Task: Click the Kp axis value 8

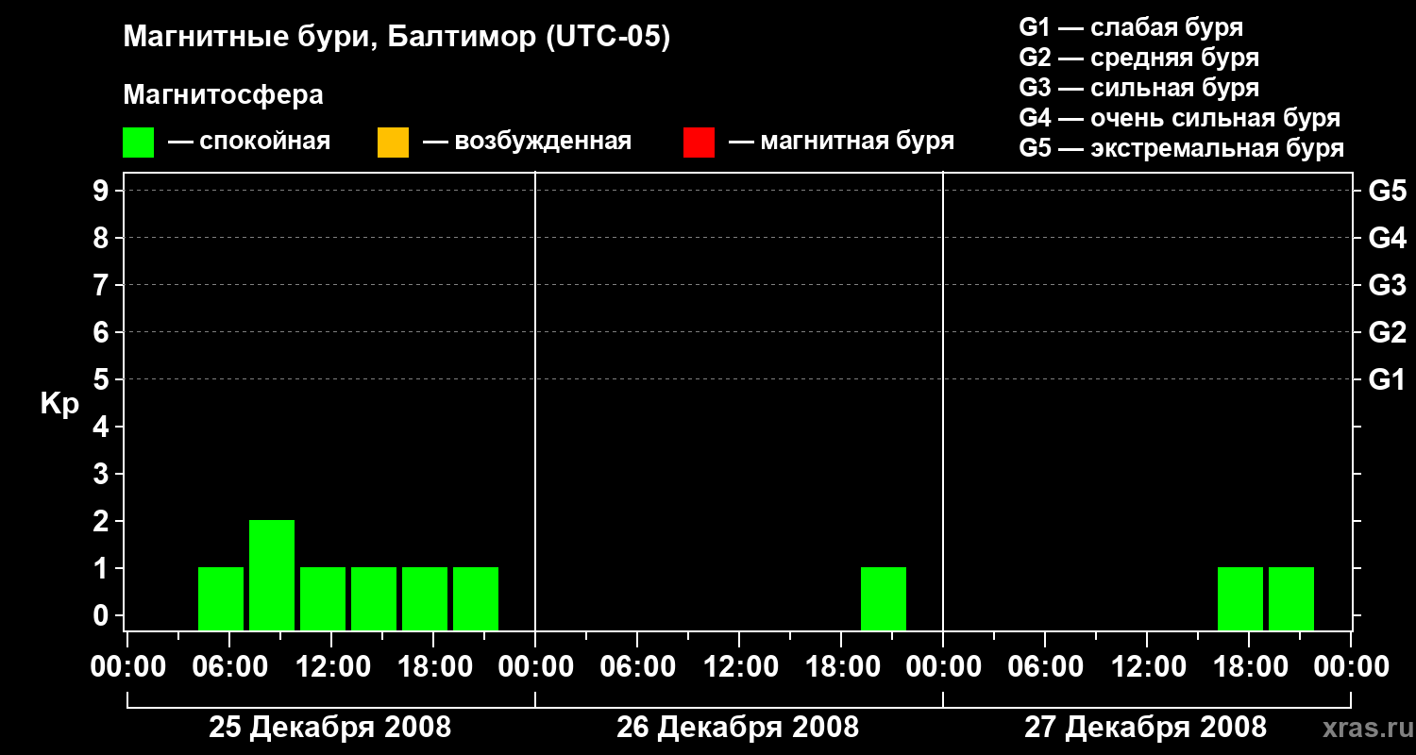Action: (103, 239)
